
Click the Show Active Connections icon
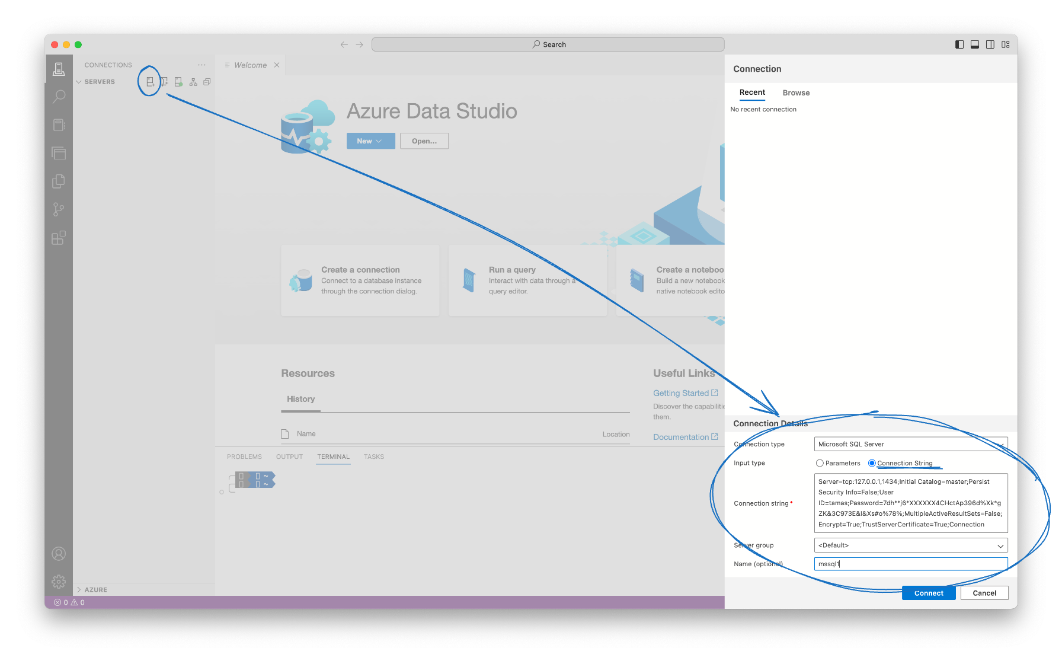(x=178, y=82)
